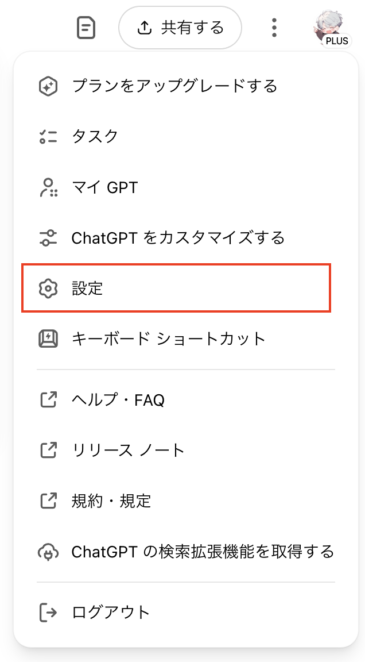Click ログアウト to log out

(111, 612)
